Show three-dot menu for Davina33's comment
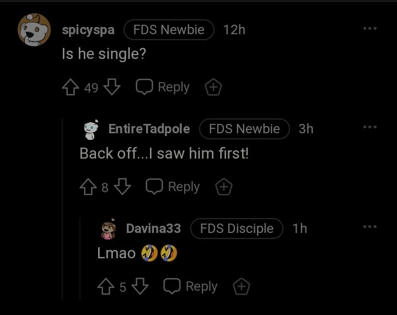This screenshot has width=397, height=315. 370,227
